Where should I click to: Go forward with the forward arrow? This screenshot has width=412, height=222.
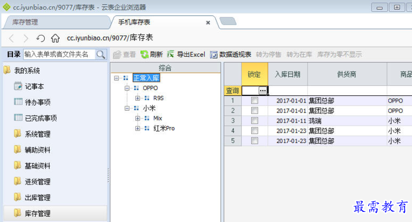tap(26, 39)
